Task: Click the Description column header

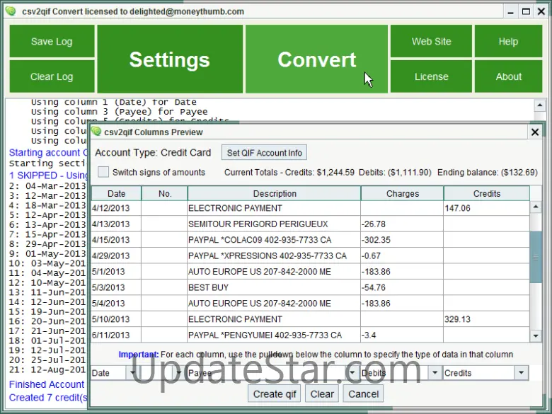Action: (x=275, y=194)
